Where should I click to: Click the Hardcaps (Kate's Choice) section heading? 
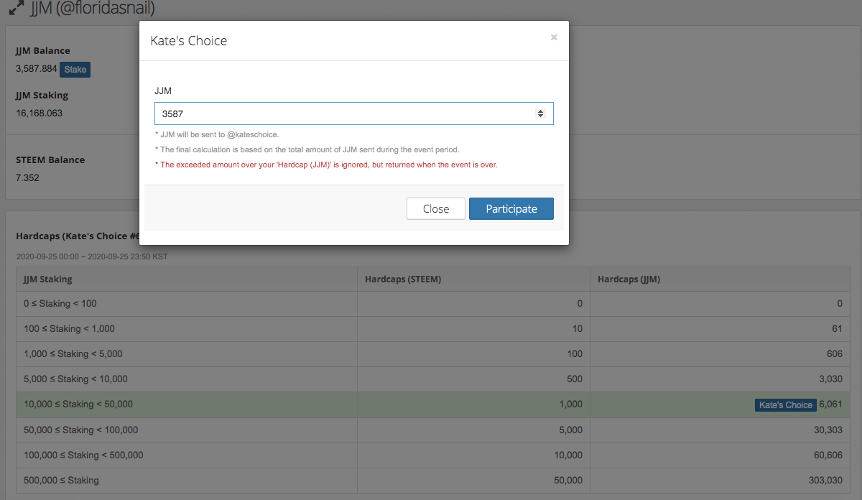tap(78, 235)
